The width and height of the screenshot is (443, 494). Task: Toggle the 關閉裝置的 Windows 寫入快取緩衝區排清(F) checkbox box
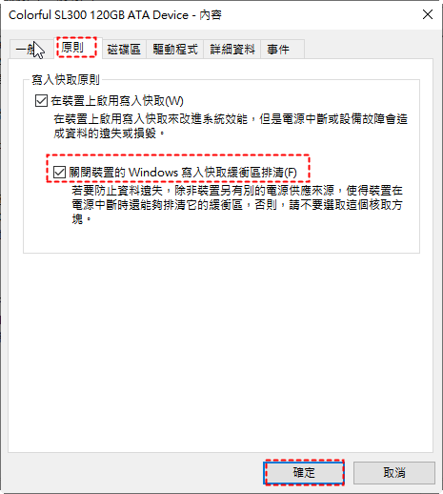[x=59, y=173]
